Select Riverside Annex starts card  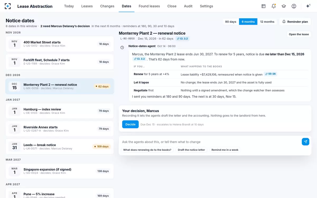tap(60, 129)
